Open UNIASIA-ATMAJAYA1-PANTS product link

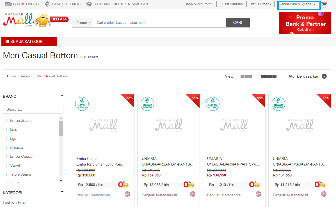299,164
